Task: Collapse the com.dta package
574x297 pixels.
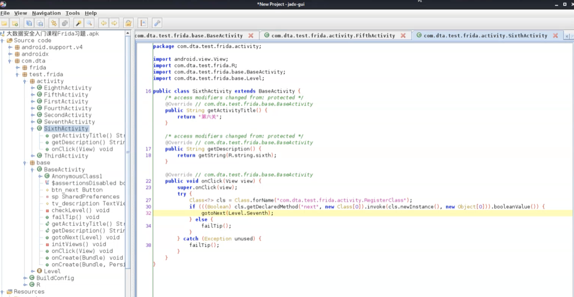Action: [10, 61]
